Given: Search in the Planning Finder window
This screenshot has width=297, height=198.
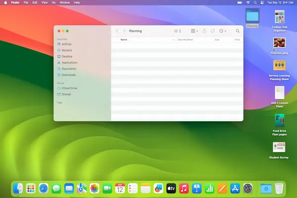Looking at the screenshot, I should point(238,31).
